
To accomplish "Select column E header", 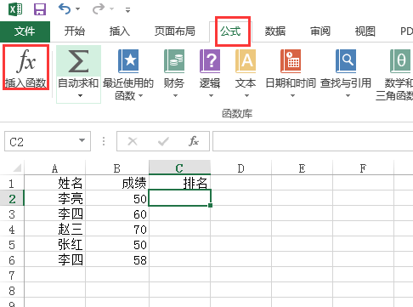I will point(302,168).
